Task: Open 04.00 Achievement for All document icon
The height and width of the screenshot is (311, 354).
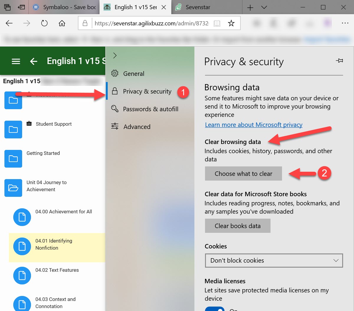Action: pyautogui.click(x=22, y=217)
